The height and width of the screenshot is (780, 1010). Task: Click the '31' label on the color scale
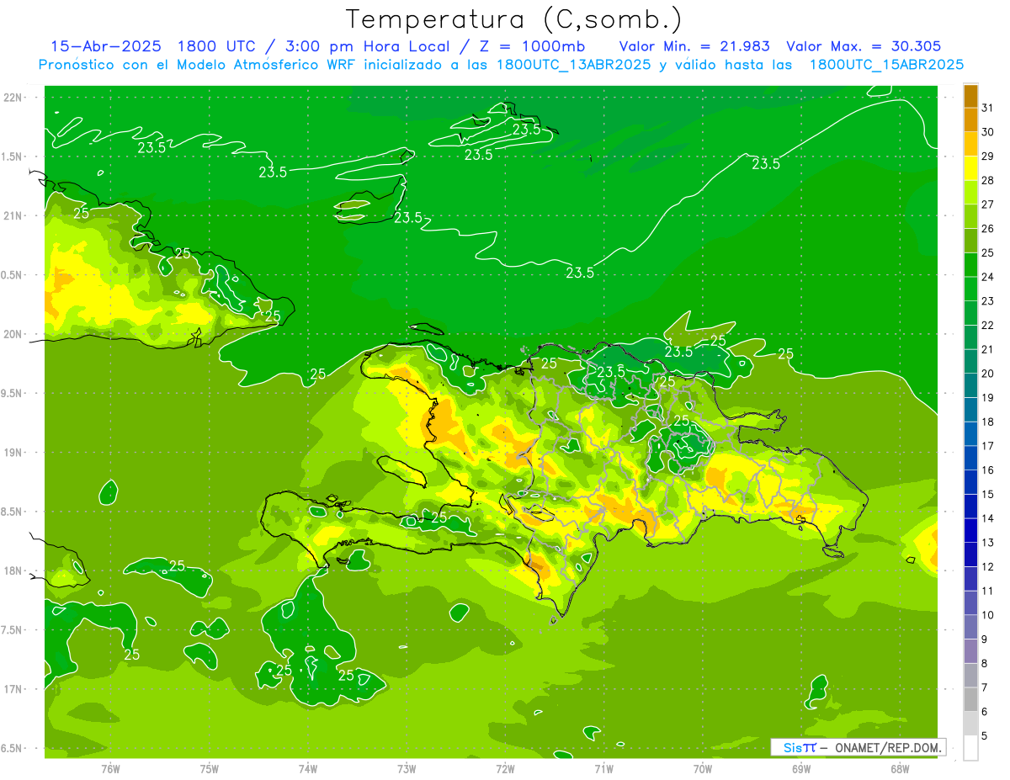(988, 108)
